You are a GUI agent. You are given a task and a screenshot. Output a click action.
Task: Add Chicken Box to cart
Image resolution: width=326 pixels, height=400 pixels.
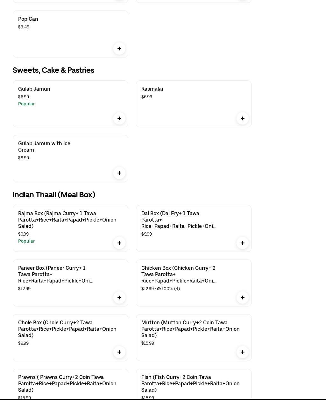[x=242, y=298]
